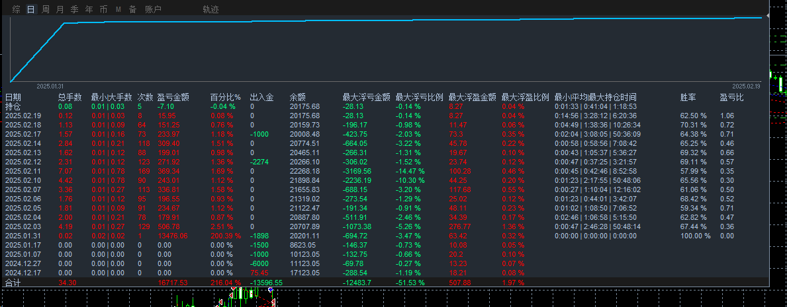Screen dimensions: 787x307
Task: Click the win rate 70.31 %
Action: 693,125
